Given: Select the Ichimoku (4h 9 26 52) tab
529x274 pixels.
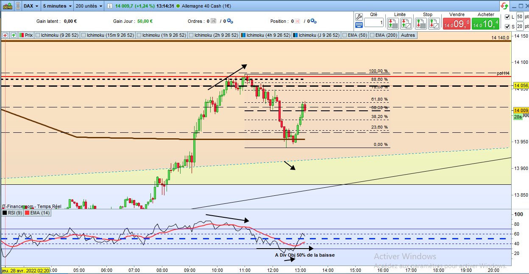Looking at the screenshot, I should [x=266, y=35].
